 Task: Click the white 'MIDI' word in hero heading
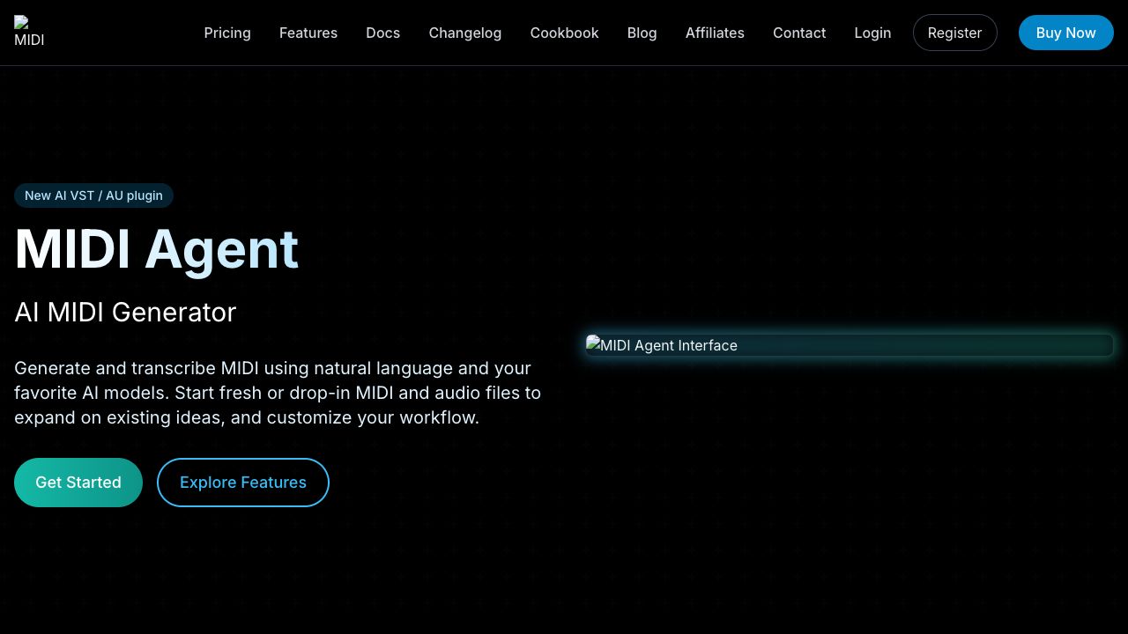[x=72, y=249]
